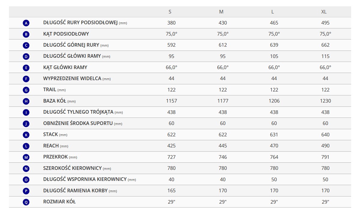Click wheelbase value 1230 for XL
Image resolution: width=361 pixels, height=218 pixels.
point(325,101)
